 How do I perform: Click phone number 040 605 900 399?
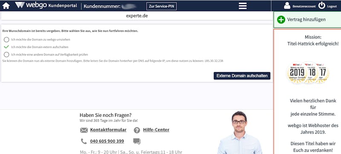[x=107, y=141]
